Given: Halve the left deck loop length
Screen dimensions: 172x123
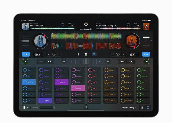Looking at the screenshot, I should [x=48, y=54].
